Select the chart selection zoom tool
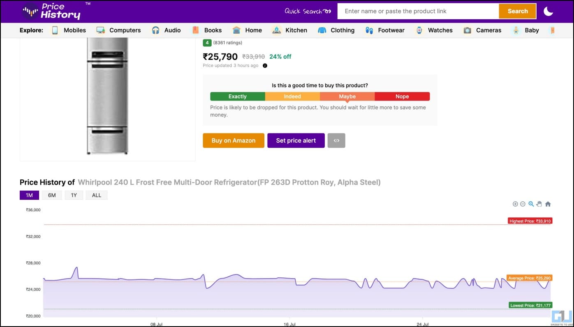 pos(531,204)
